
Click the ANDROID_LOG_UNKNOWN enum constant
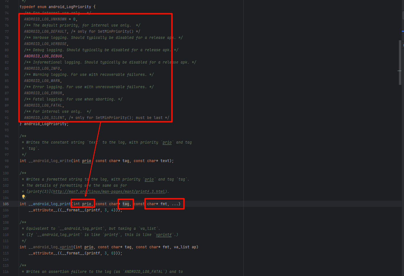pyautogui.click(x=45, y=19)
